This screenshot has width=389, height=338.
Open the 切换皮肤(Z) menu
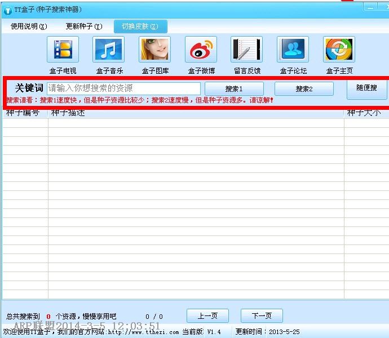140,26
